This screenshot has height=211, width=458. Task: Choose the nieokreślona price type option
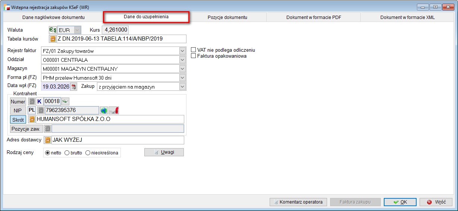tap(88, 153)
